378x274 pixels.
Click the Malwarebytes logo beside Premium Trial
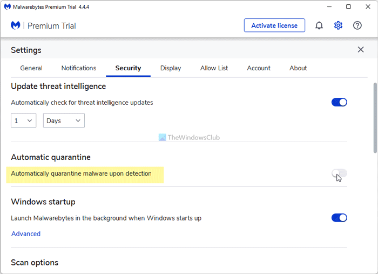tap(16, 25)
